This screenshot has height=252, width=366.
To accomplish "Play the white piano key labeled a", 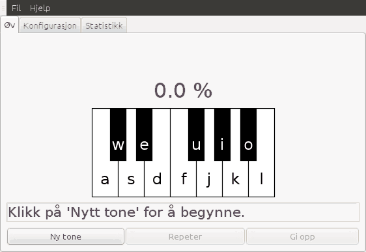I will 105,179.
